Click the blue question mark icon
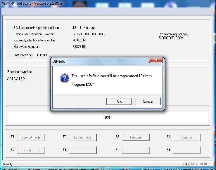This screenshot has width=216, height=170. click(x=64, y=78)
